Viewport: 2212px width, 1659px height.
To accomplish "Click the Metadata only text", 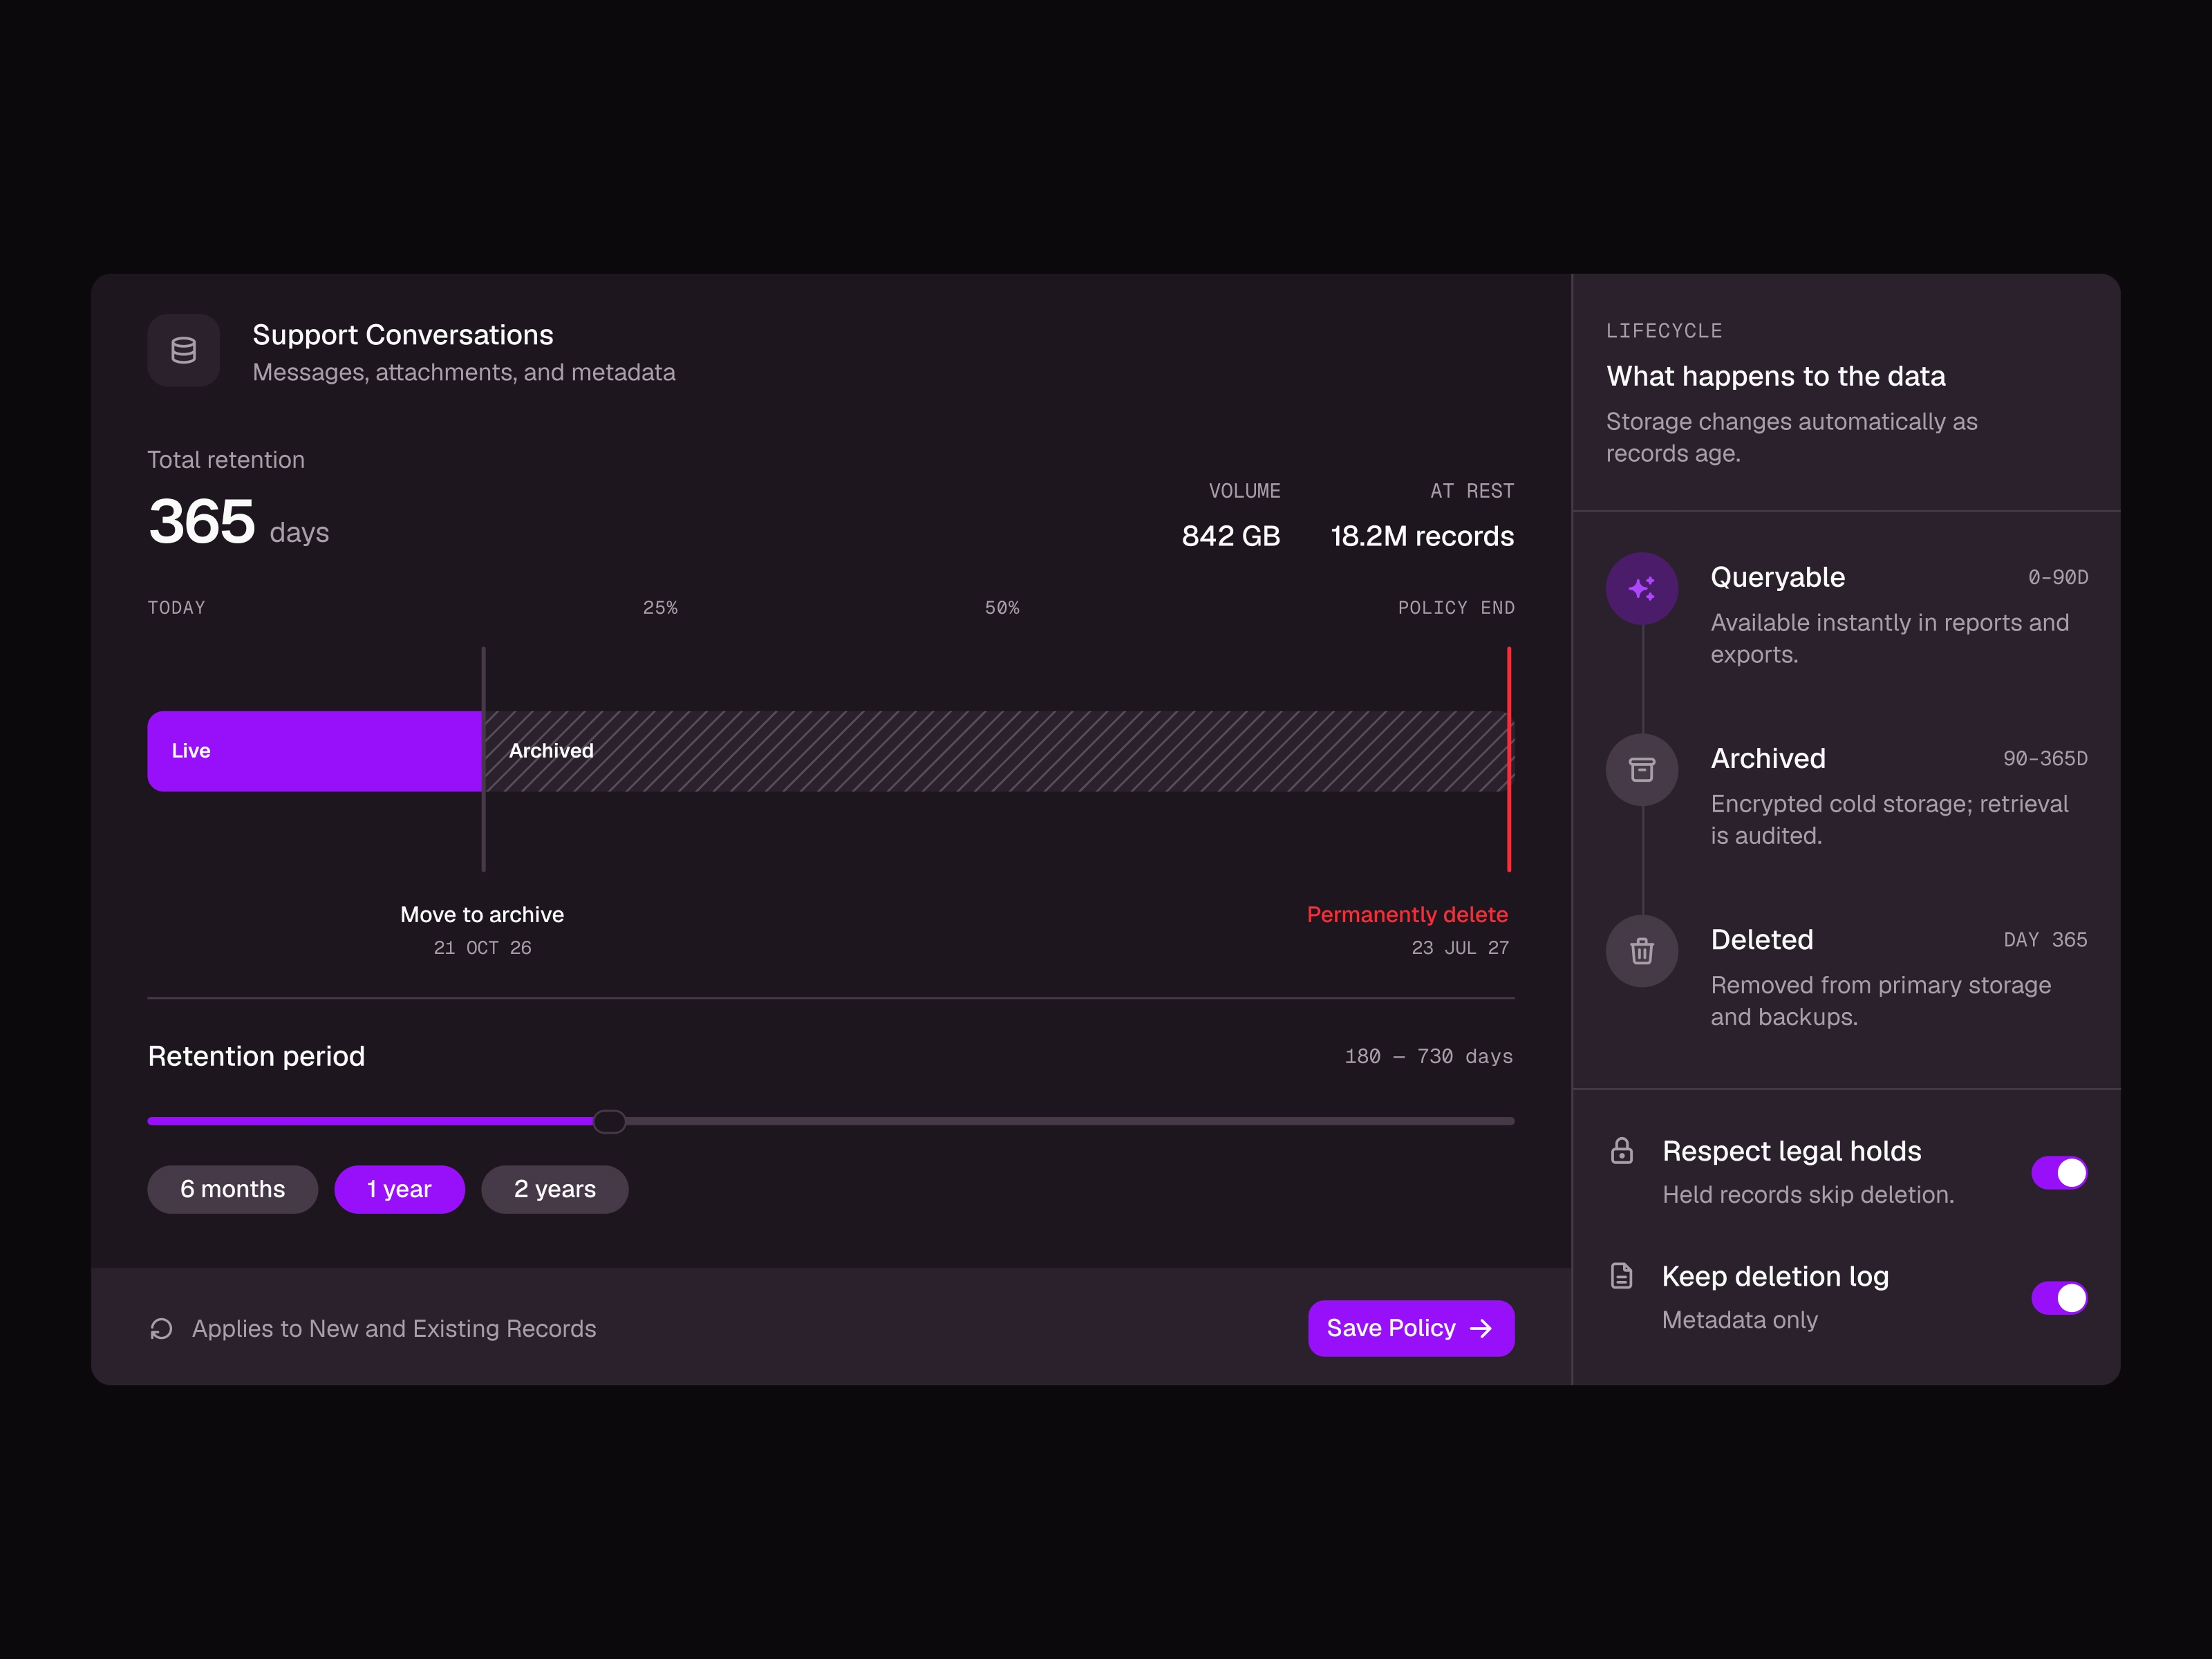I will pos(1740,1320).
